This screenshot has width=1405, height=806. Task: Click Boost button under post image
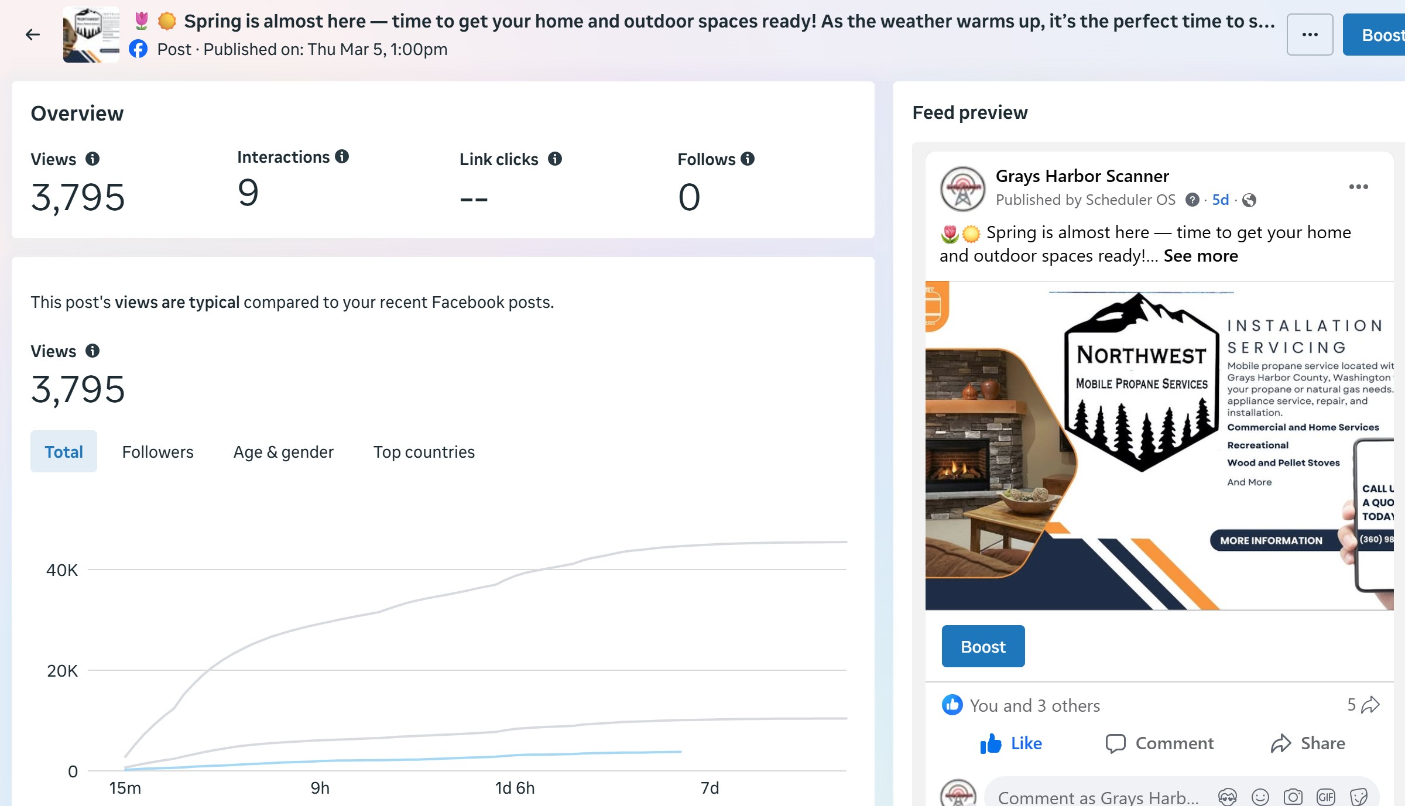[x=983, y=646]
